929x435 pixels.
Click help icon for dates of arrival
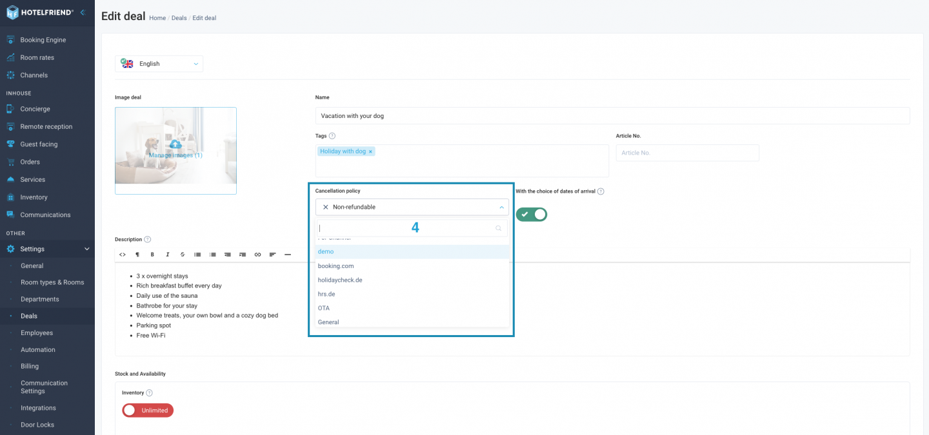click(x=601, y=191)
